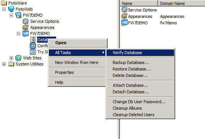Click the Try Site icon in tree
The height and width of the screenshot is (139, 205).
33,52
